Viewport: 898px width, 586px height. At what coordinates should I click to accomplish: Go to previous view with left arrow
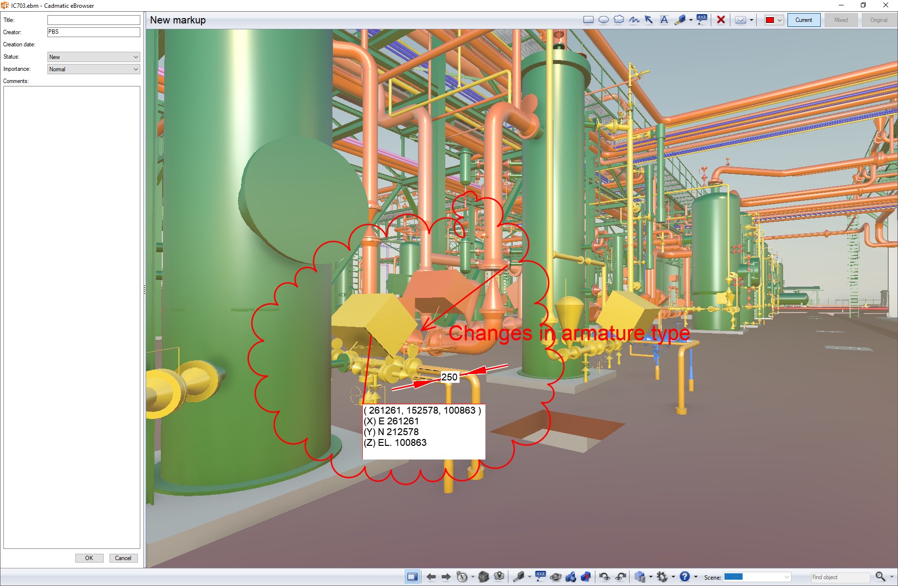pyautogui.click(x=431, y=577)
